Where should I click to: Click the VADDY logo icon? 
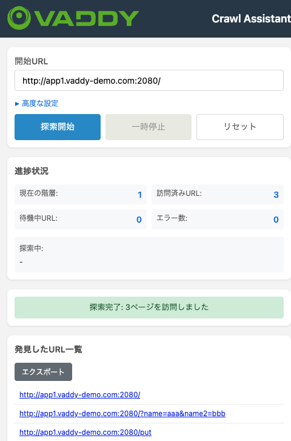pyautogui.click(x=19, y=18)
